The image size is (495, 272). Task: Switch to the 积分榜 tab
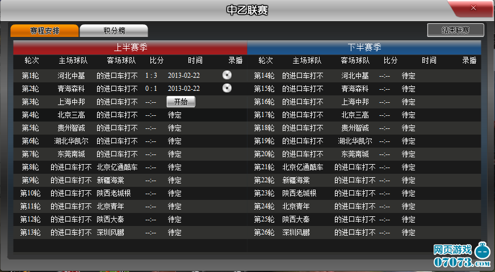click(114, 31)
